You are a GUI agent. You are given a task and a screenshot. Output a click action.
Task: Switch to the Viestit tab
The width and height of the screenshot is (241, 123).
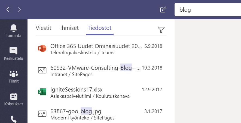pos(44,28)
